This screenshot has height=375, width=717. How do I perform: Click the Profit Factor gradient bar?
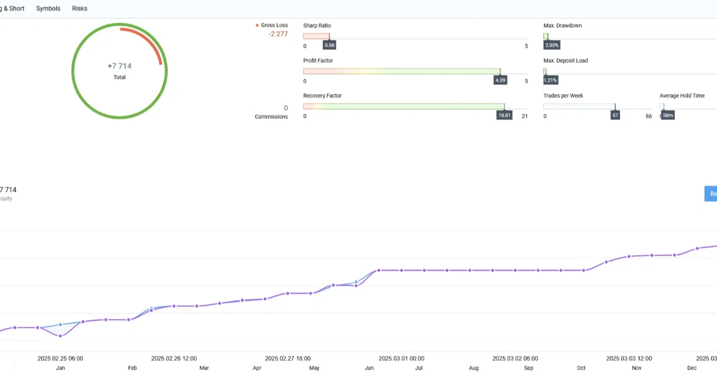[x=401, y=71]
